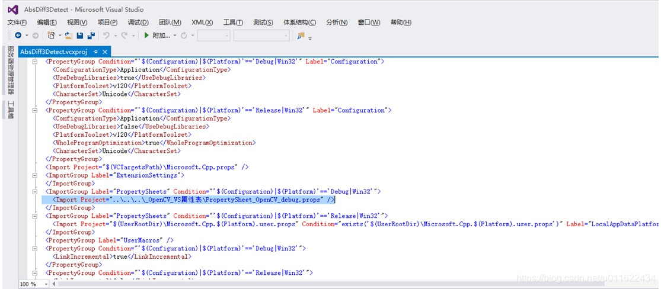Open the 调试(D) menu
The height and width of the screenshot is (289, 661).
coord(138,23)
